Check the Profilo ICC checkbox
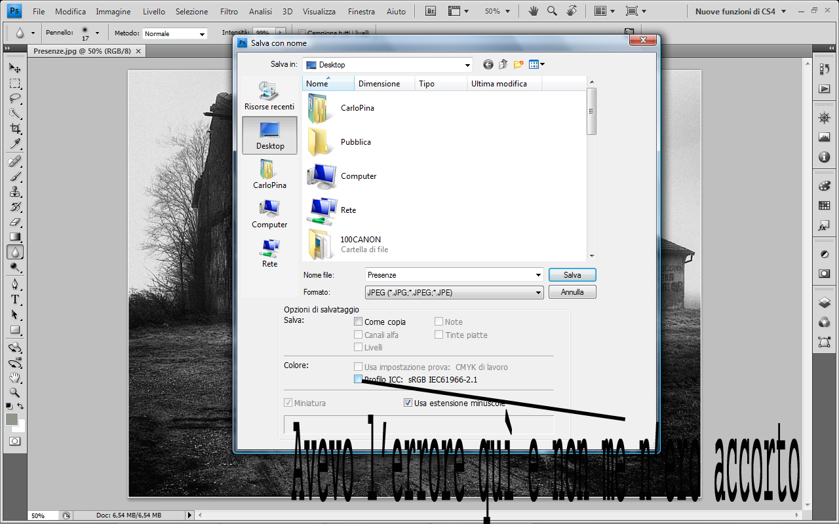 tap(358, 379)
